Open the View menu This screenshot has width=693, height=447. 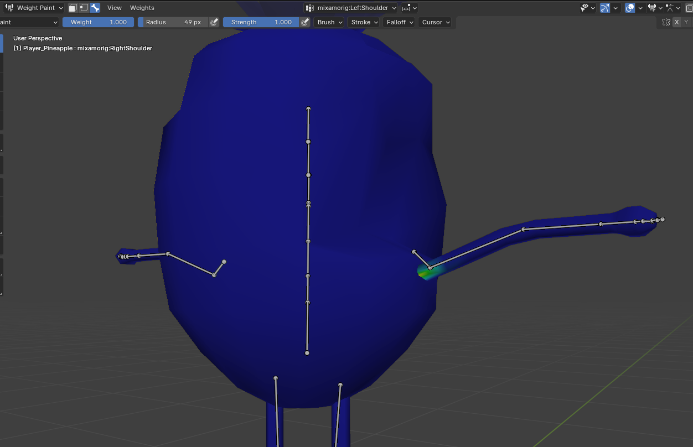coord(115,8)
